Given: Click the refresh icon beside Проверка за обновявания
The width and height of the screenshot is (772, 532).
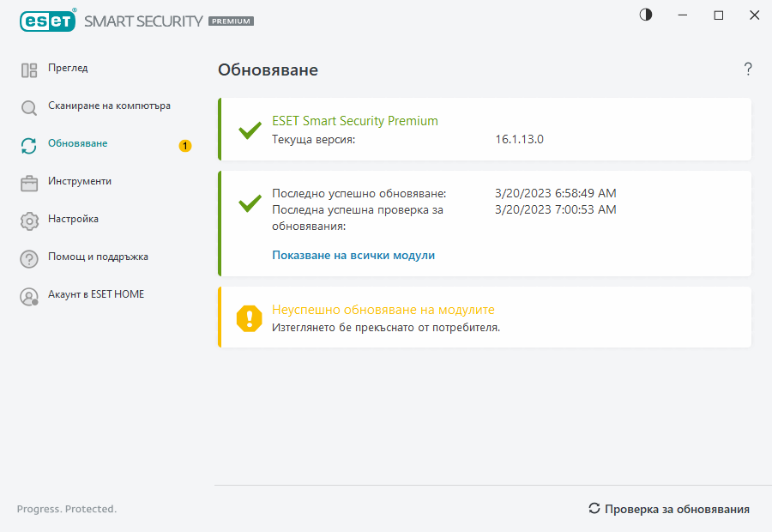Looking at the screenshot, I should [594, 509].
